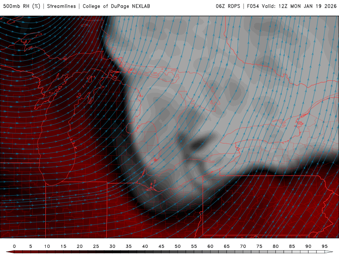
Task: Click the colorbar label '70'
Action: tap(243, 246)
